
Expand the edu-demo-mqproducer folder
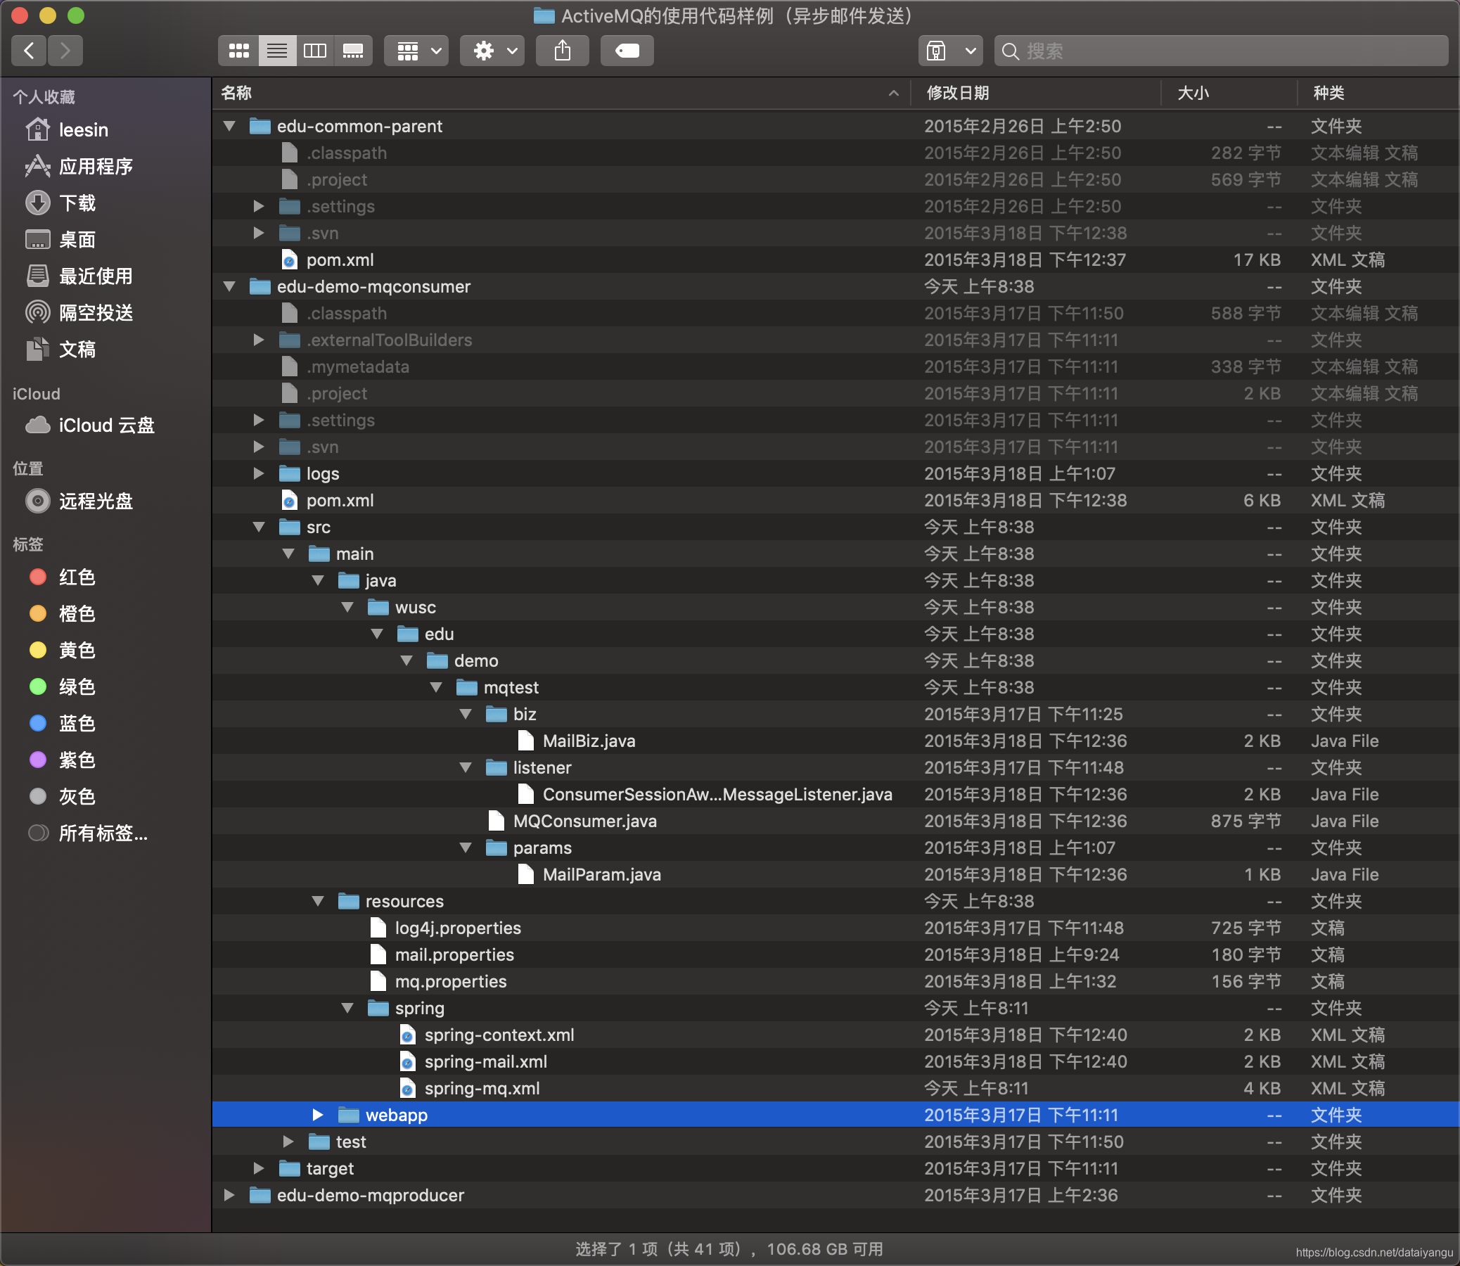(229, 1196)
